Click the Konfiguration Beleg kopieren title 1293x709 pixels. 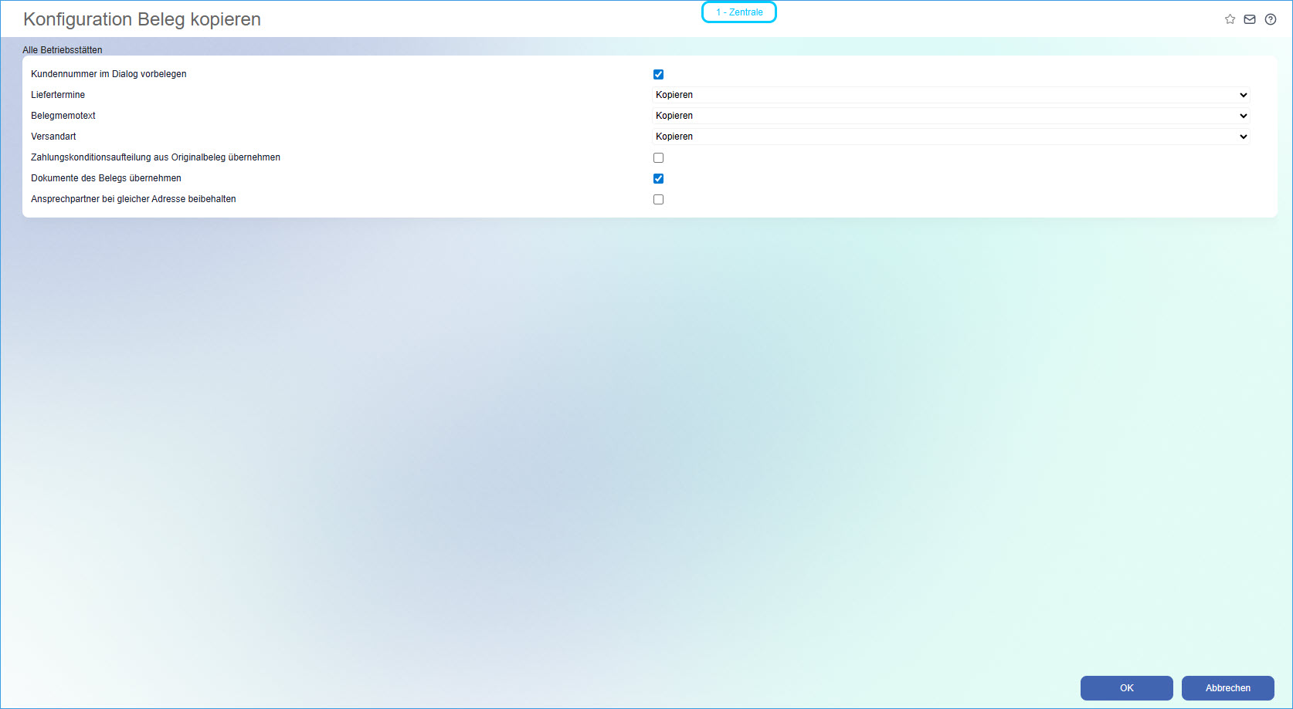[142, 19]
